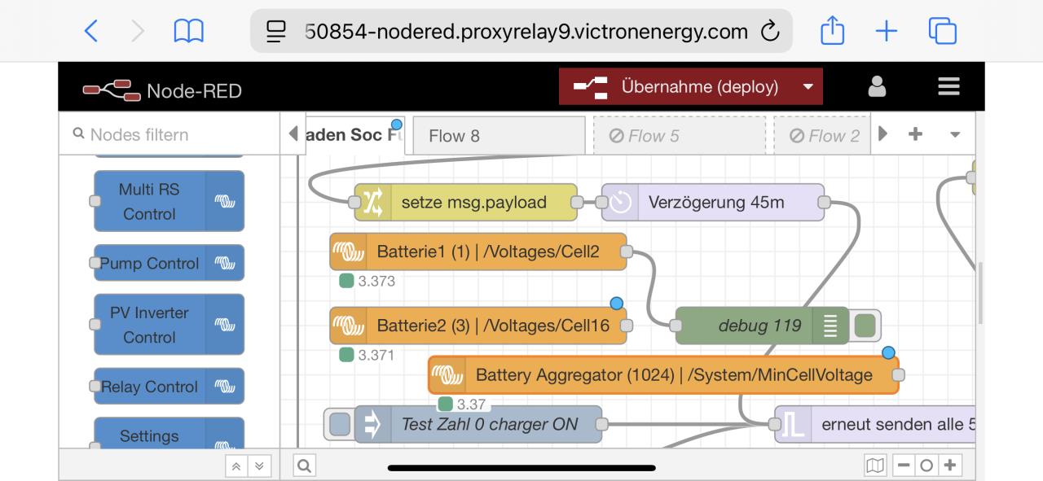Image resolution: width=1043 pixels, height=481 pixels.
Task: Select the Battery Aggregator MinCellVoltage node
Action: (673, 375)
